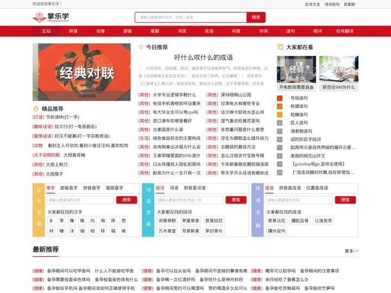This screenshot has width=391, height=293.
Task: Select the 单字 tab in 汉字字典
Action: pos(51,188)
